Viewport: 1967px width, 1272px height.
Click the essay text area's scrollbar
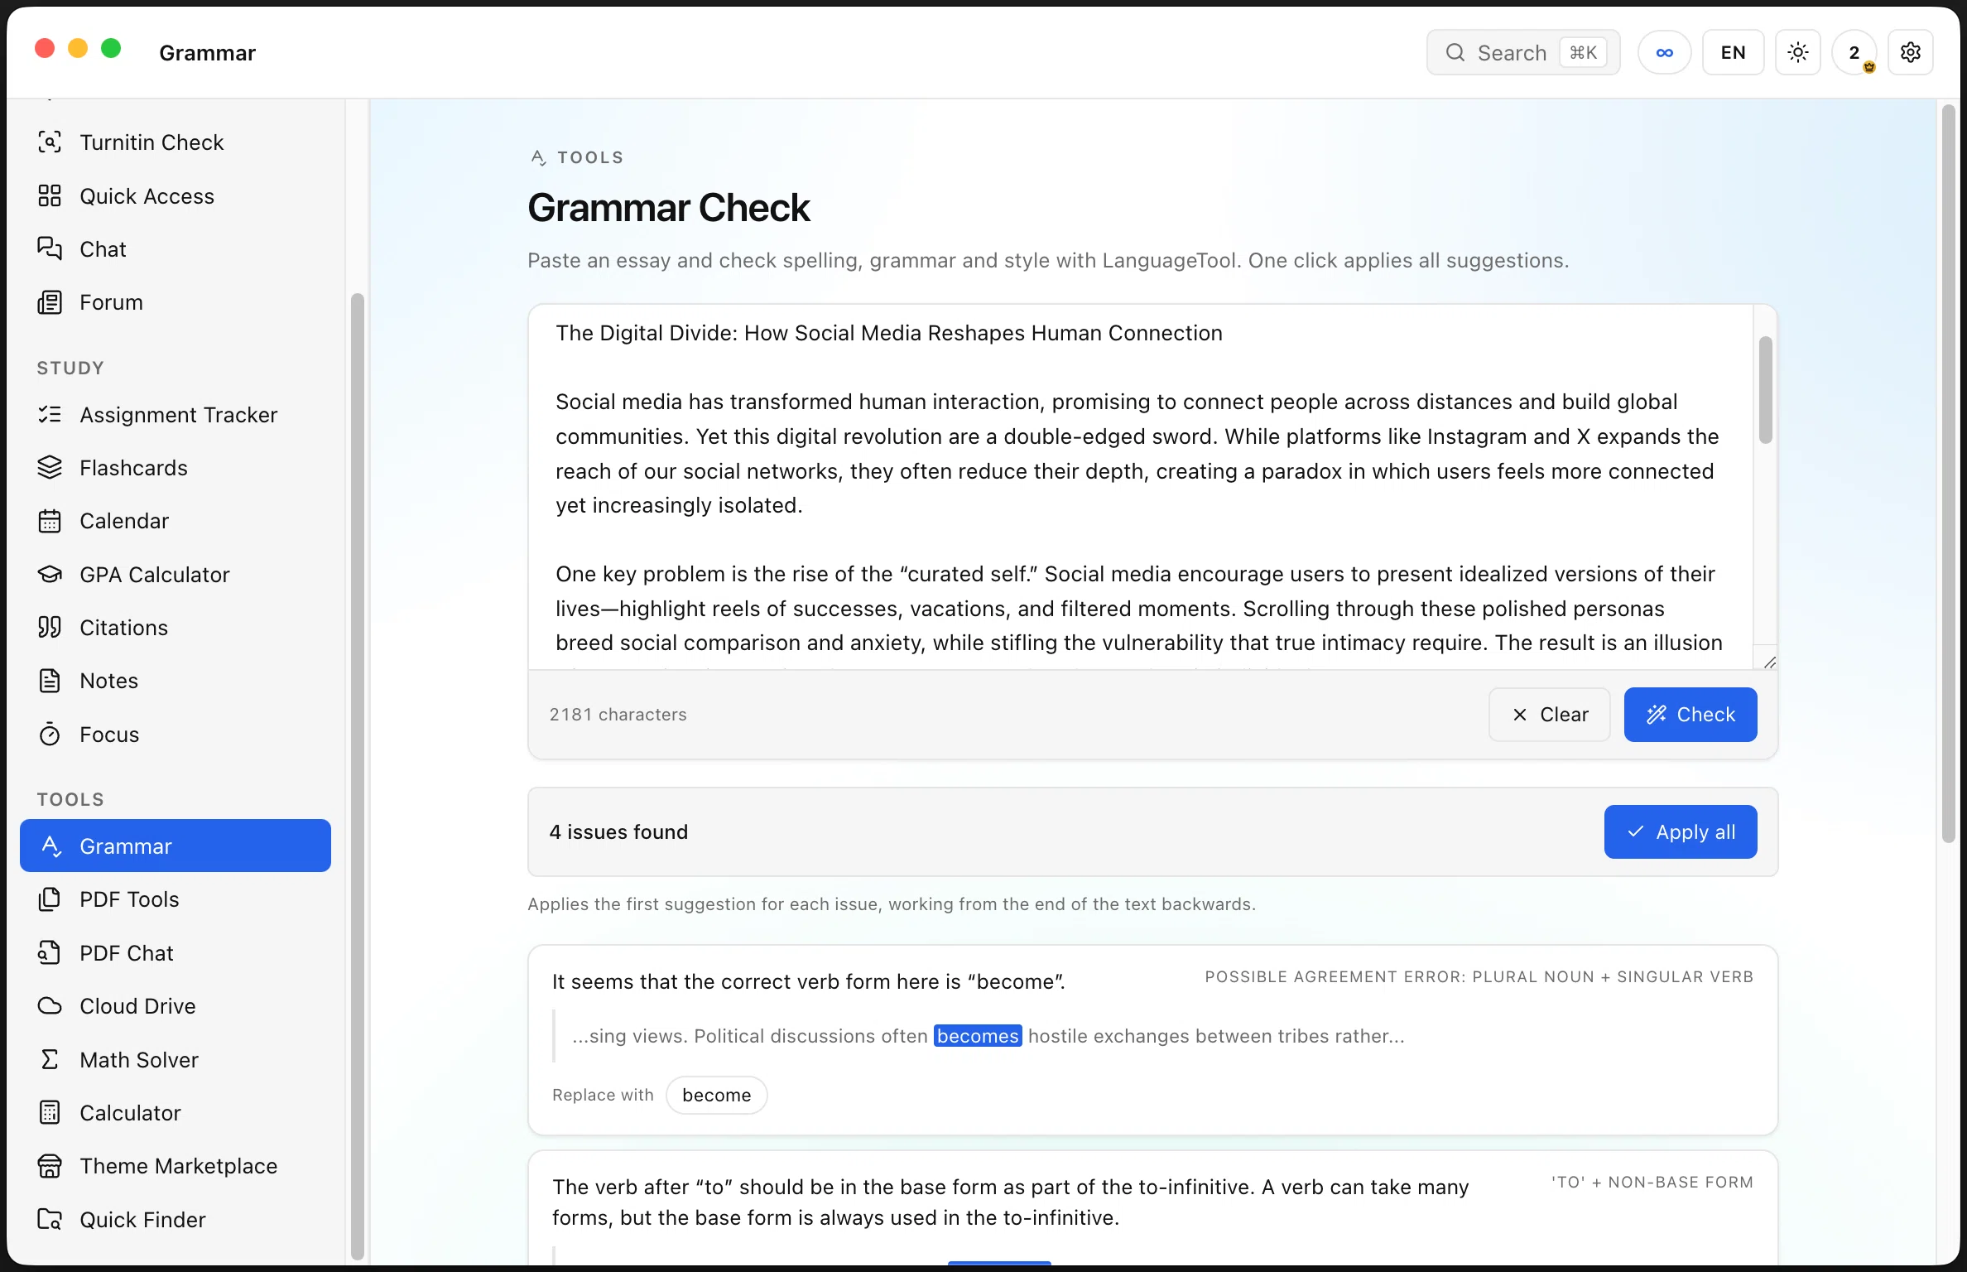pyautogui.click(x=1766, y=389)
